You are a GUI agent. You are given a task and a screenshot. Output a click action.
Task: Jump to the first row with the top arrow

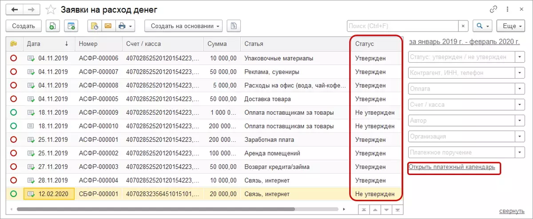[x=365, y=209]
